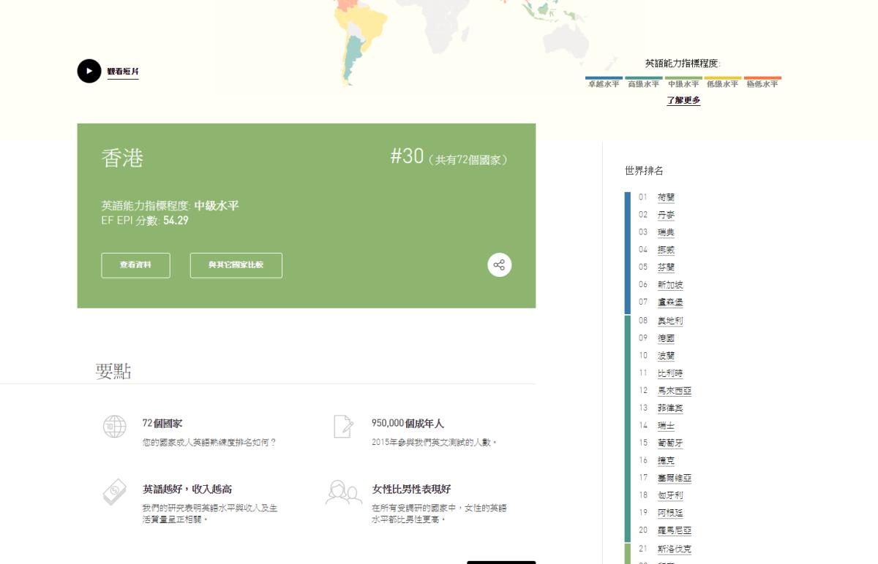The width and height of the screenshot is (878, 564).
Task: Click the globe icon beside 72個國家
Action: 115,426
